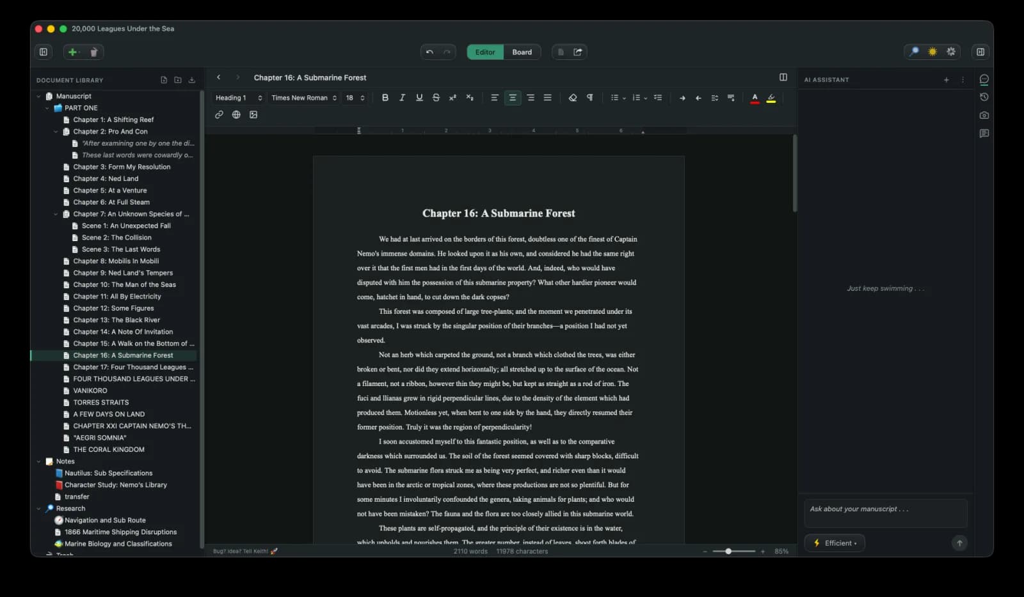Open the comments icon in right rail
This screenshot has height=597, width=1024.
click(984, 134)
